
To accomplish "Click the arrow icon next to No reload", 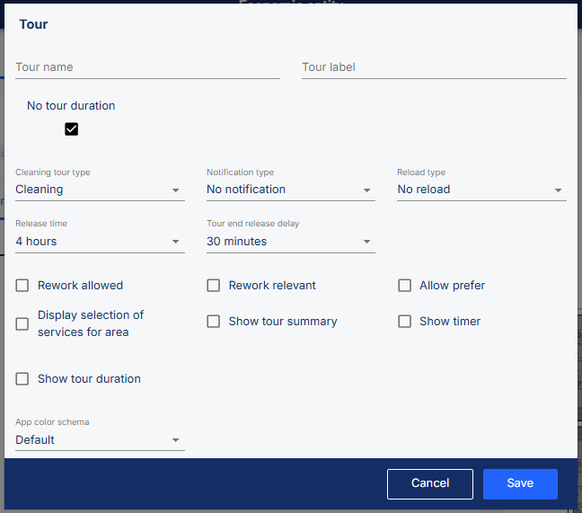I will 558,190.
